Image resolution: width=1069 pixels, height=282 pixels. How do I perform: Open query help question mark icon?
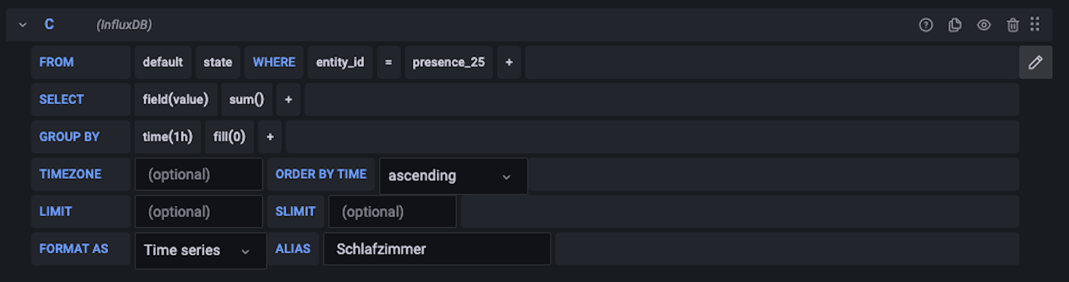click(925, 25)
